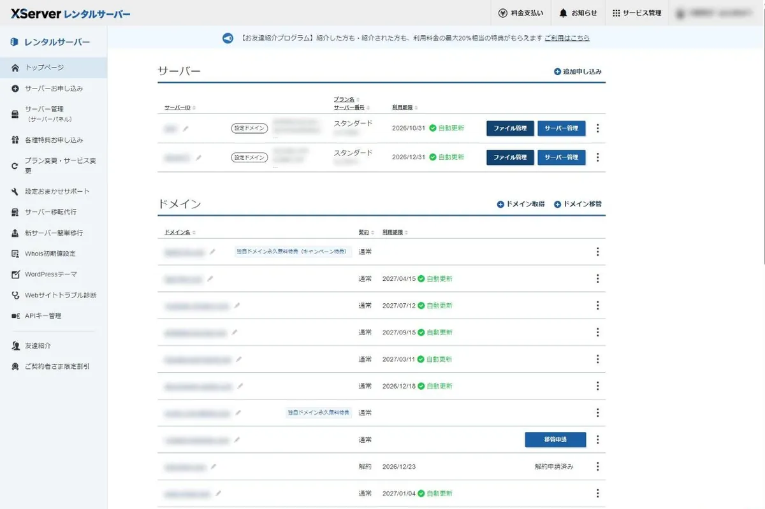Image resolution: width=765 pixels, height=509 pixels.
Task: Click ドメイン移管 link
Action: [x=578, y=204]
